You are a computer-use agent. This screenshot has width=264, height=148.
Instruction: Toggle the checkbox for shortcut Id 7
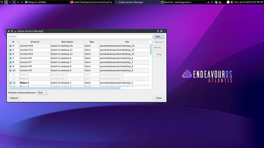coord(10,58)
